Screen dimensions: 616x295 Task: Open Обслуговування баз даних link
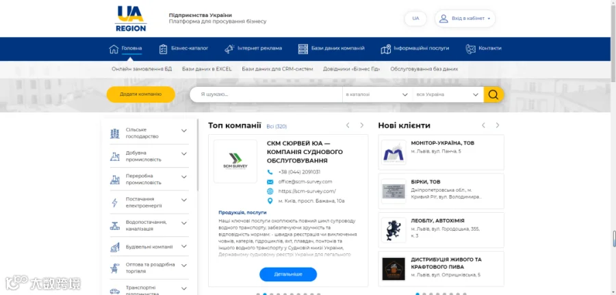click(x=424, y=68)
